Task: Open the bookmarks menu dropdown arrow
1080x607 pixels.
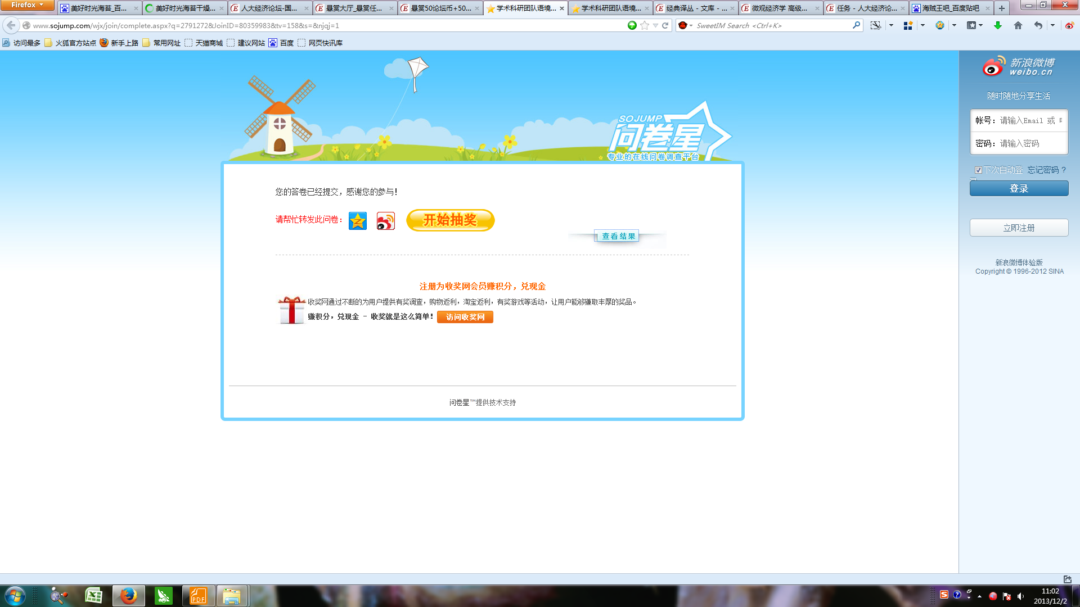Action: click(980, 25)
